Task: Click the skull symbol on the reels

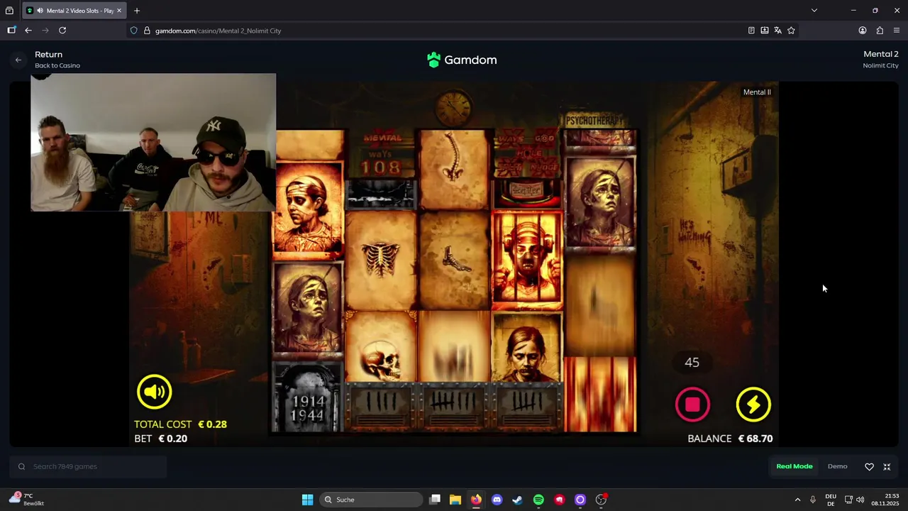Action: point(382,346)
